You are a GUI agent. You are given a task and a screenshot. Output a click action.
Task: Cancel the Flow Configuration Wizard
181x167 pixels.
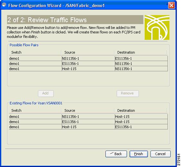pyautogui.click(x=160, y=154)
